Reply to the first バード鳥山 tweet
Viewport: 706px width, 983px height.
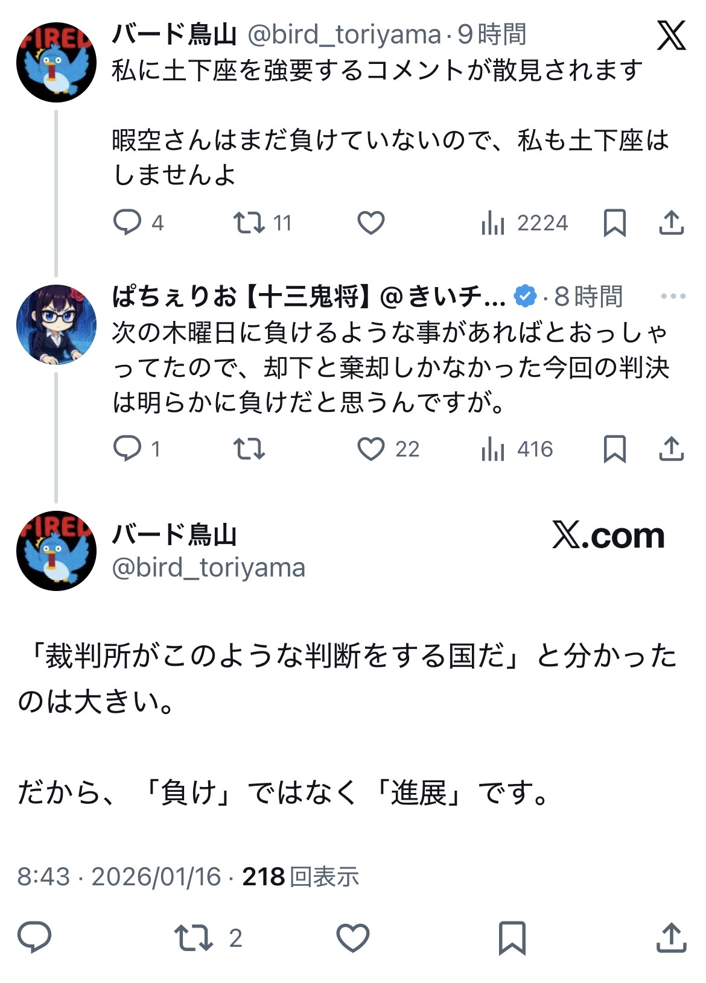click(x=127, y=223)
